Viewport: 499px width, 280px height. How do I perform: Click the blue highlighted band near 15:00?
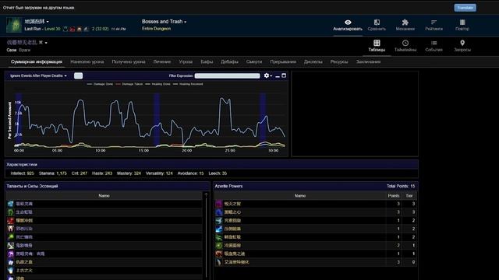(x=157, y=119)
